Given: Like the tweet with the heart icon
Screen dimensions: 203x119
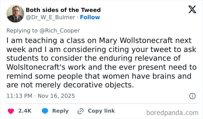Looking at the screenshot, I should tap(11, 111).
